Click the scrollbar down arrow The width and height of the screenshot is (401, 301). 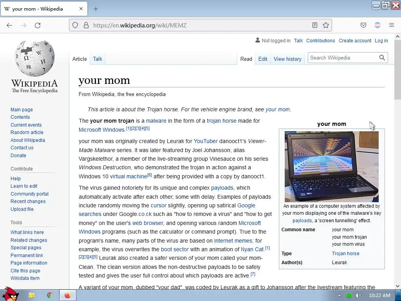click(x=397, y=286)
